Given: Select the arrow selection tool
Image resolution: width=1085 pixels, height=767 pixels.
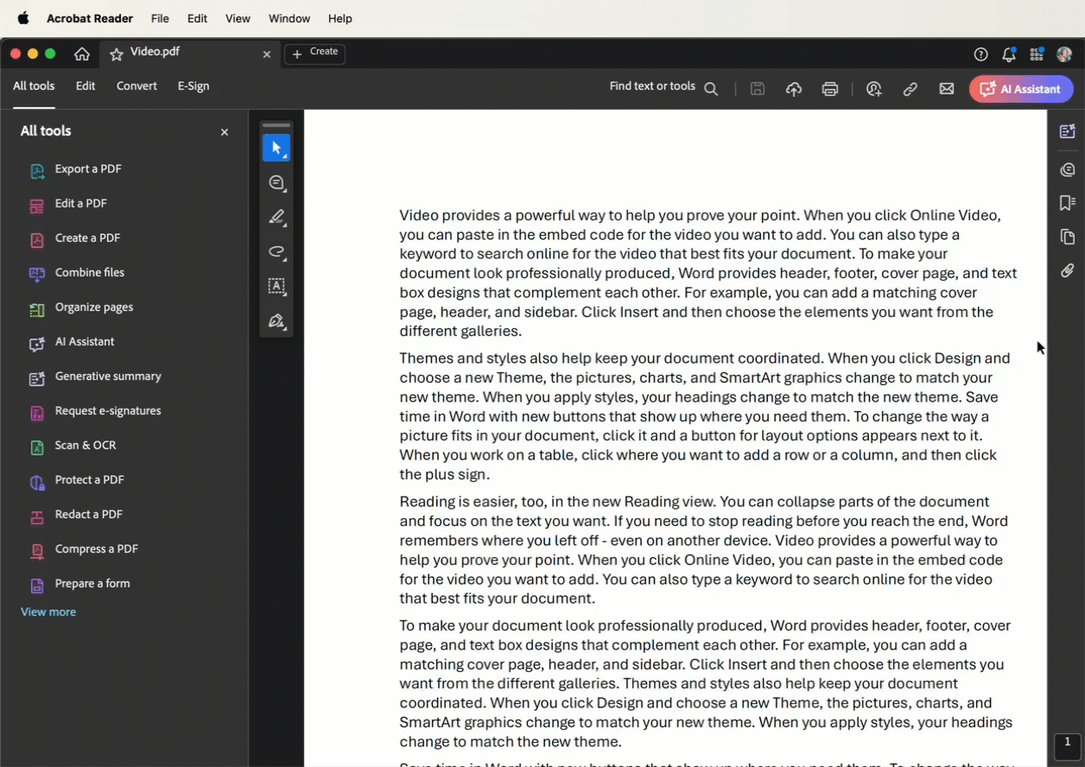Looking at the screenshot, I should (276, 148).
